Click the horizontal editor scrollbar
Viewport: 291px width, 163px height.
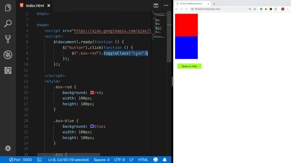click(x=69, y=154)
